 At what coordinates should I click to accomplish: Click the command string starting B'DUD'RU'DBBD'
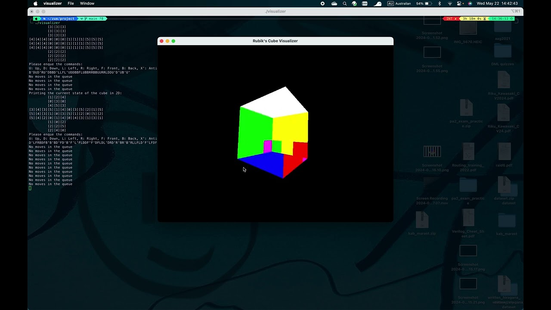(79, 72)
